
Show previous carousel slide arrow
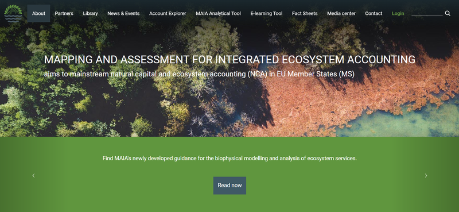33,175
